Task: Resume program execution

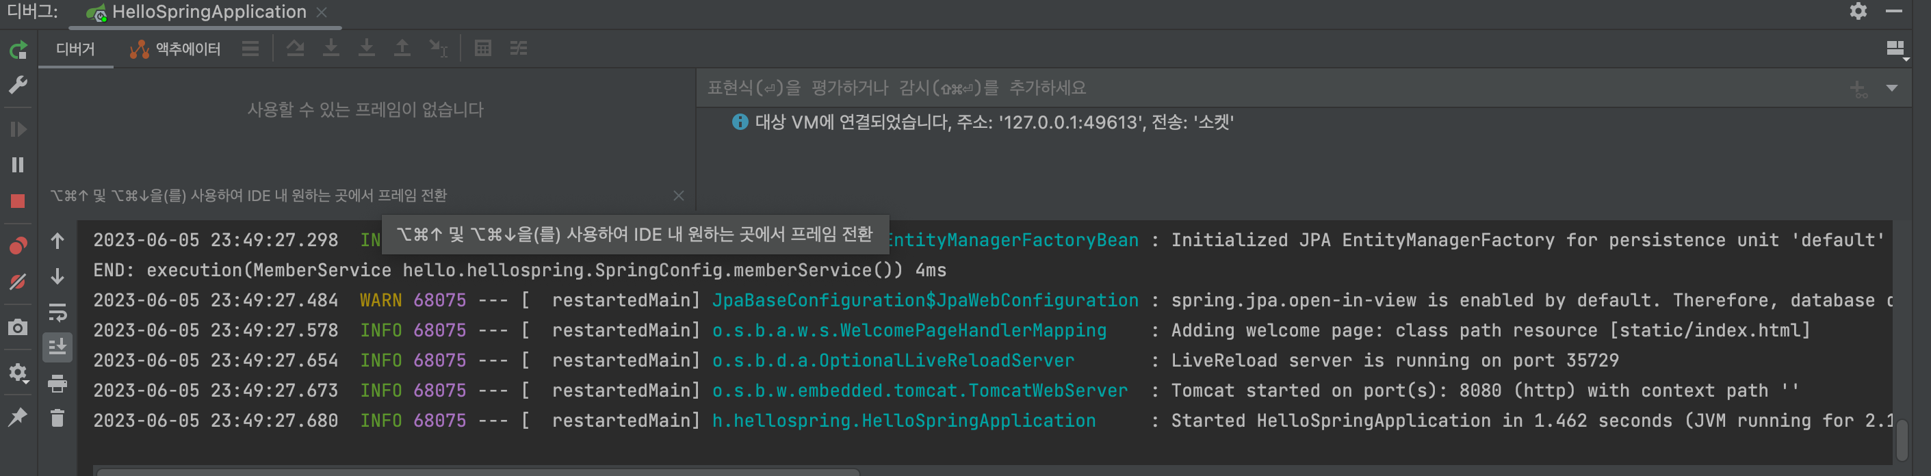Action: coord(18,130)
